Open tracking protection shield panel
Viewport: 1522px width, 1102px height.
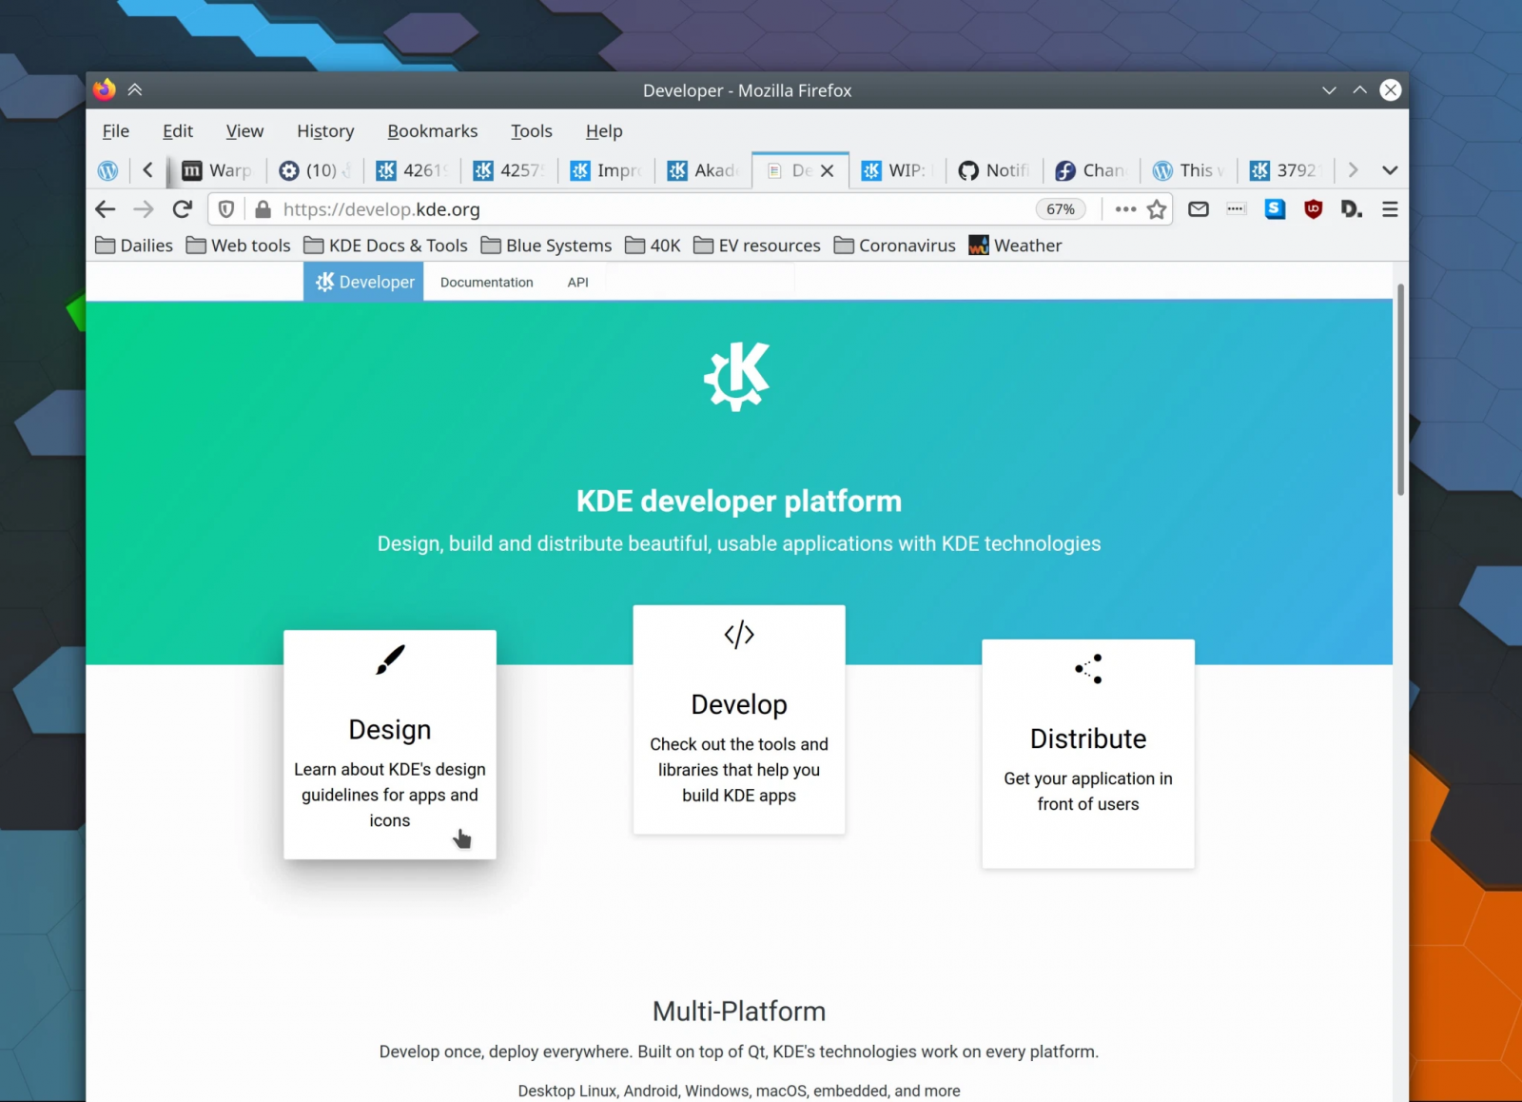(226, 209)
